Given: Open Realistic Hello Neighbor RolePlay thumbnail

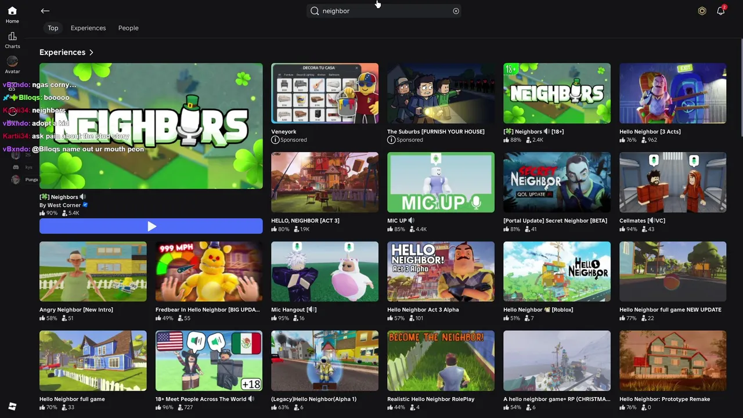Looking at the screenshot, I should click(x=441, y=361).
